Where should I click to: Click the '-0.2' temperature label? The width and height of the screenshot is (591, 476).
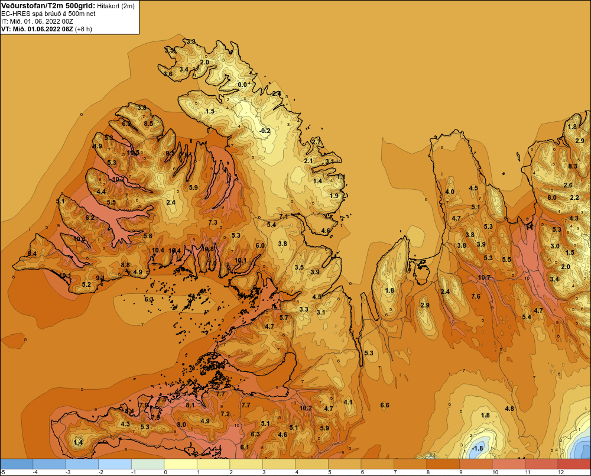265,131
